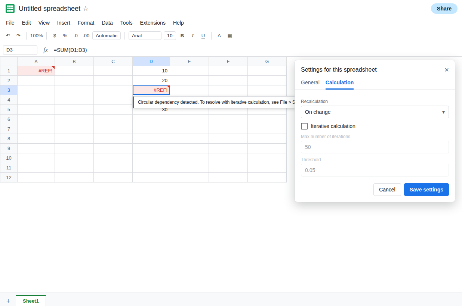Screen dimensions: 462x306
Task: Switch to the General settings tab
Action: (310, 82)
